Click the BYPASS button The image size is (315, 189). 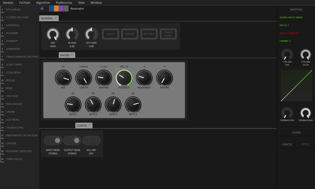point(130,34)
